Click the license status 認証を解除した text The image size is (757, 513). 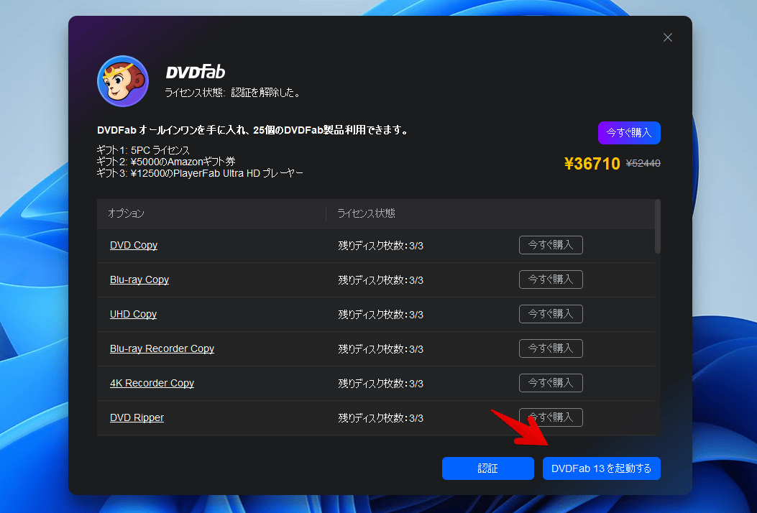(x=265, y=93)
